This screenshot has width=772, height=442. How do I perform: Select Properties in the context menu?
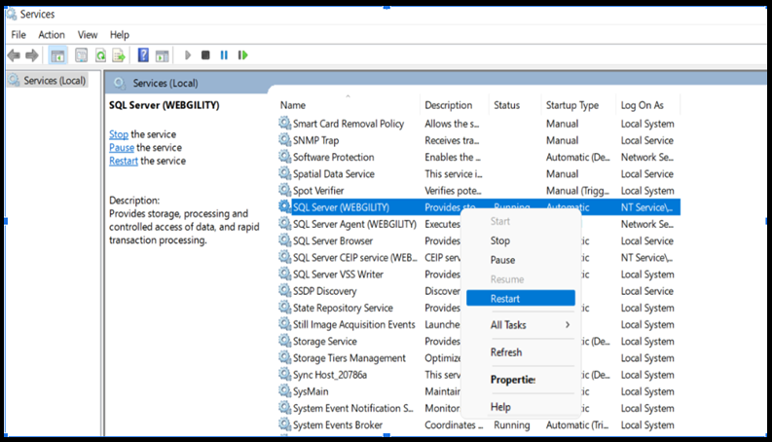513,380
